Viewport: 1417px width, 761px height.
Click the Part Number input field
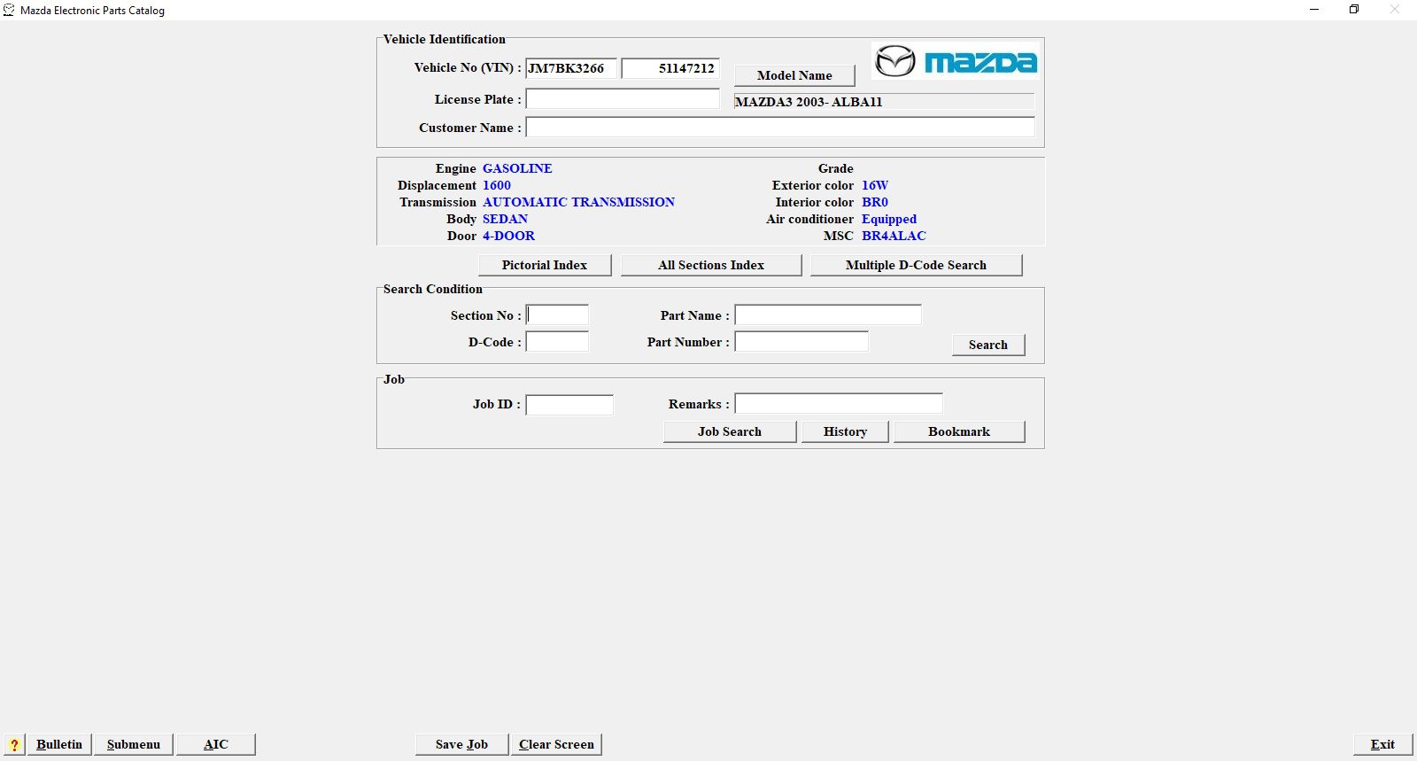click(801, 342)
